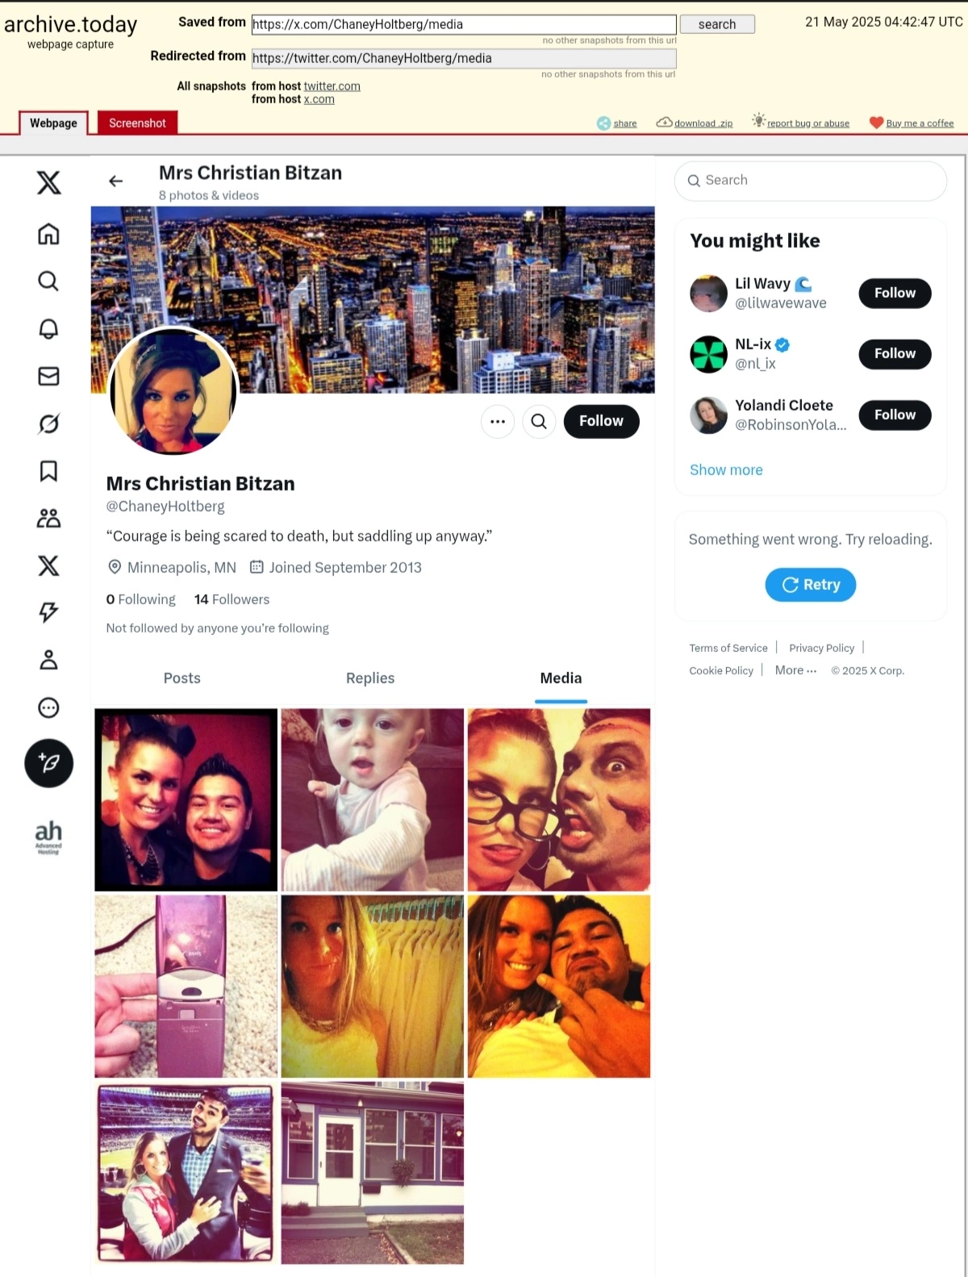
Task: Click the Retry button
Action: point(811,585)
